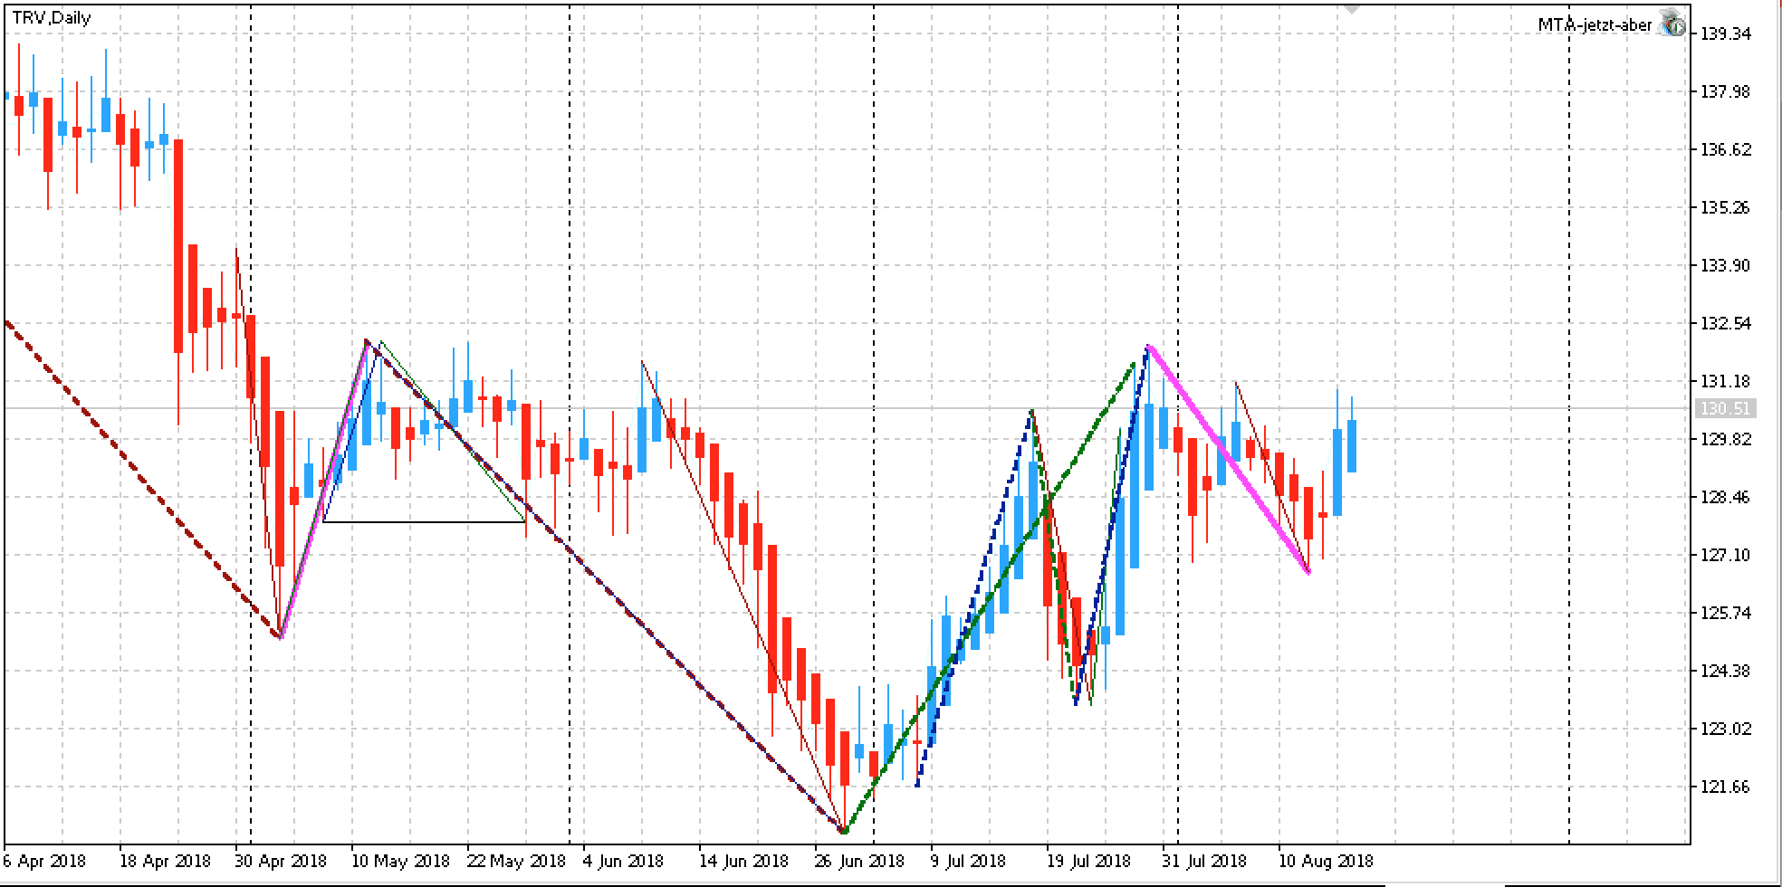Viewport: 1782px width, 887px height.
Task: Click the 10 May 2018 date label
Action: 400,861
